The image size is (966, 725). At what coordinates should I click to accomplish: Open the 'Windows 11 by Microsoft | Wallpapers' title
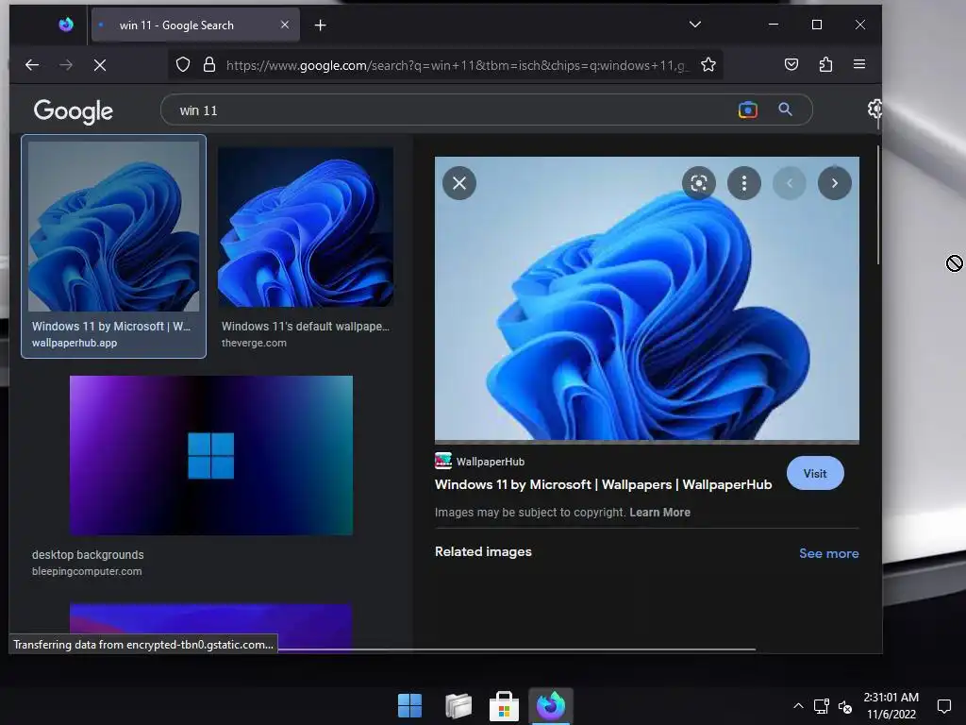click(603, 484)
